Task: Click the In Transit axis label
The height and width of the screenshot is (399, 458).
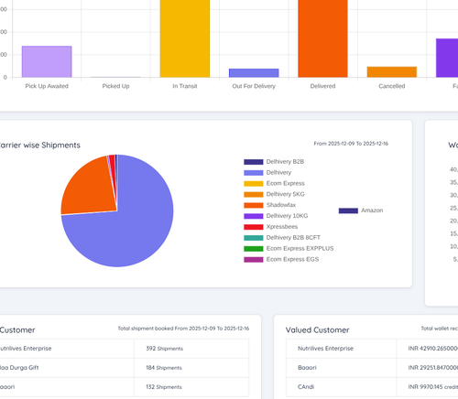Action: pos(185,86)
